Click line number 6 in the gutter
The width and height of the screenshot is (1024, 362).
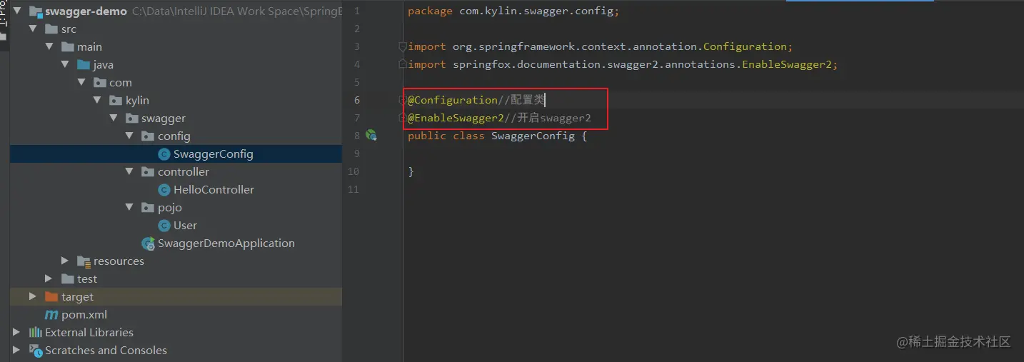point(356,100)
